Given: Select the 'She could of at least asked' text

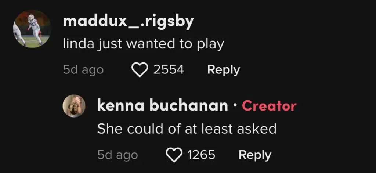Looking at the screenshot, I should point(187,129).
